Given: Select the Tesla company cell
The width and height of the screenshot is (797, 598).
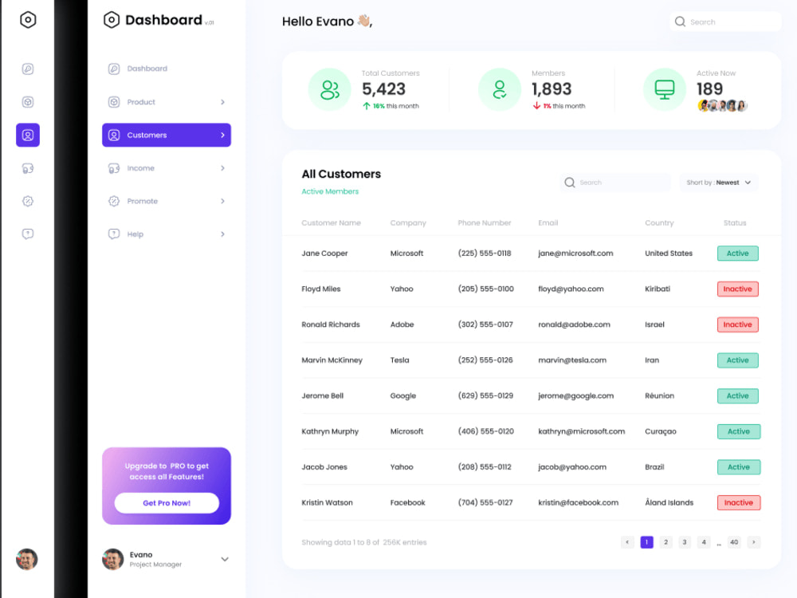Looking at the screenshot, I should pyautogui.click(x=399, y=360).
